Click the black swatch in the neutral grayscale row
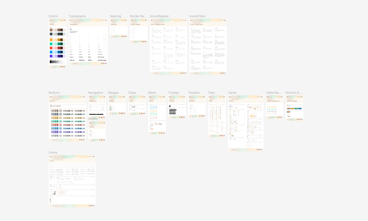This screenshot has width=368, height=221. click(x=50, y=62)
